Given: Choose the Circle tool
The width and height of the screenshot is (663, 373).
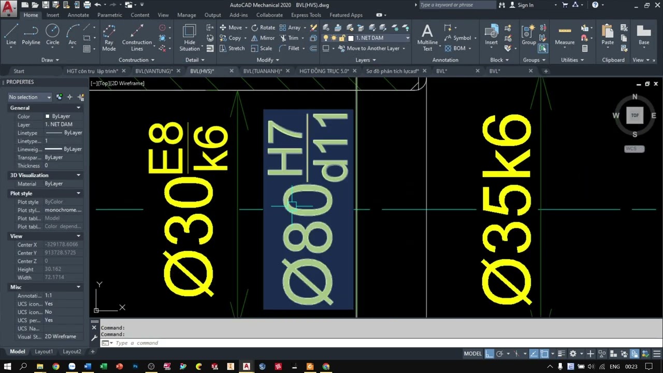Looking at the screenshot, I should [x=52, y=35].
